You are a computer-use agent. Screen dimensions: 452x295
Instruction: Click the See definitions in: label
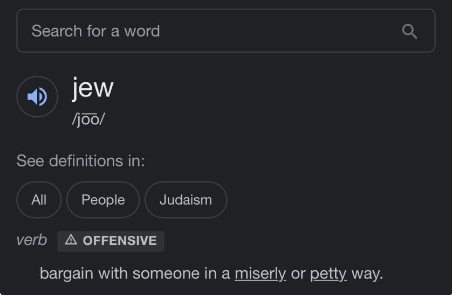pyautogui.click(x=81, y=160)
